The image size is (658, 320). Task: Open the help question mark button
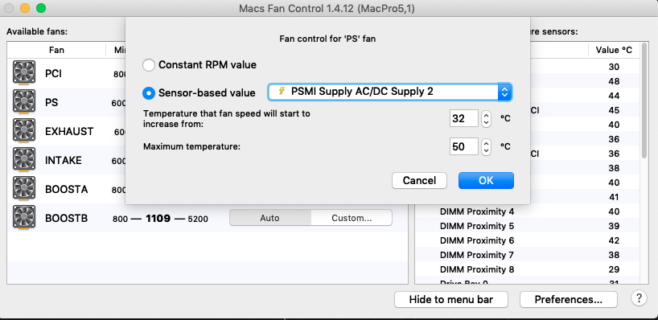(x=638, y=298)
